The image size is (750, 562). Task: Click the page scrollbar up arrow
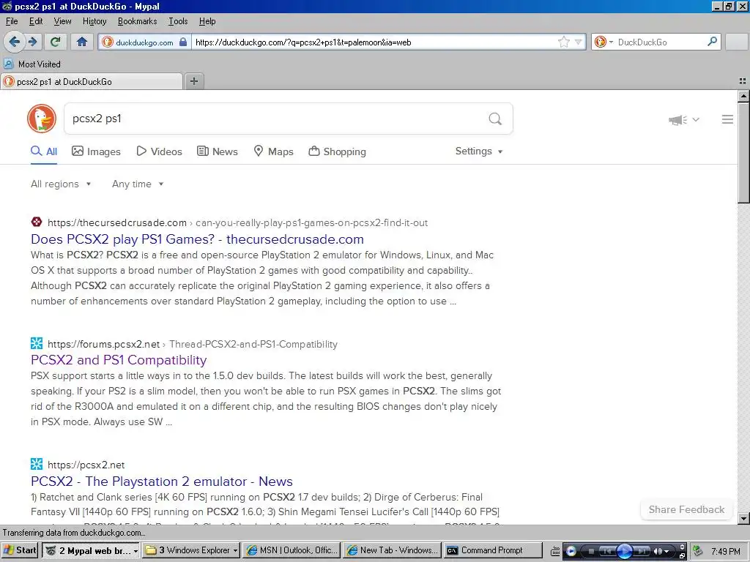point(743,96)
